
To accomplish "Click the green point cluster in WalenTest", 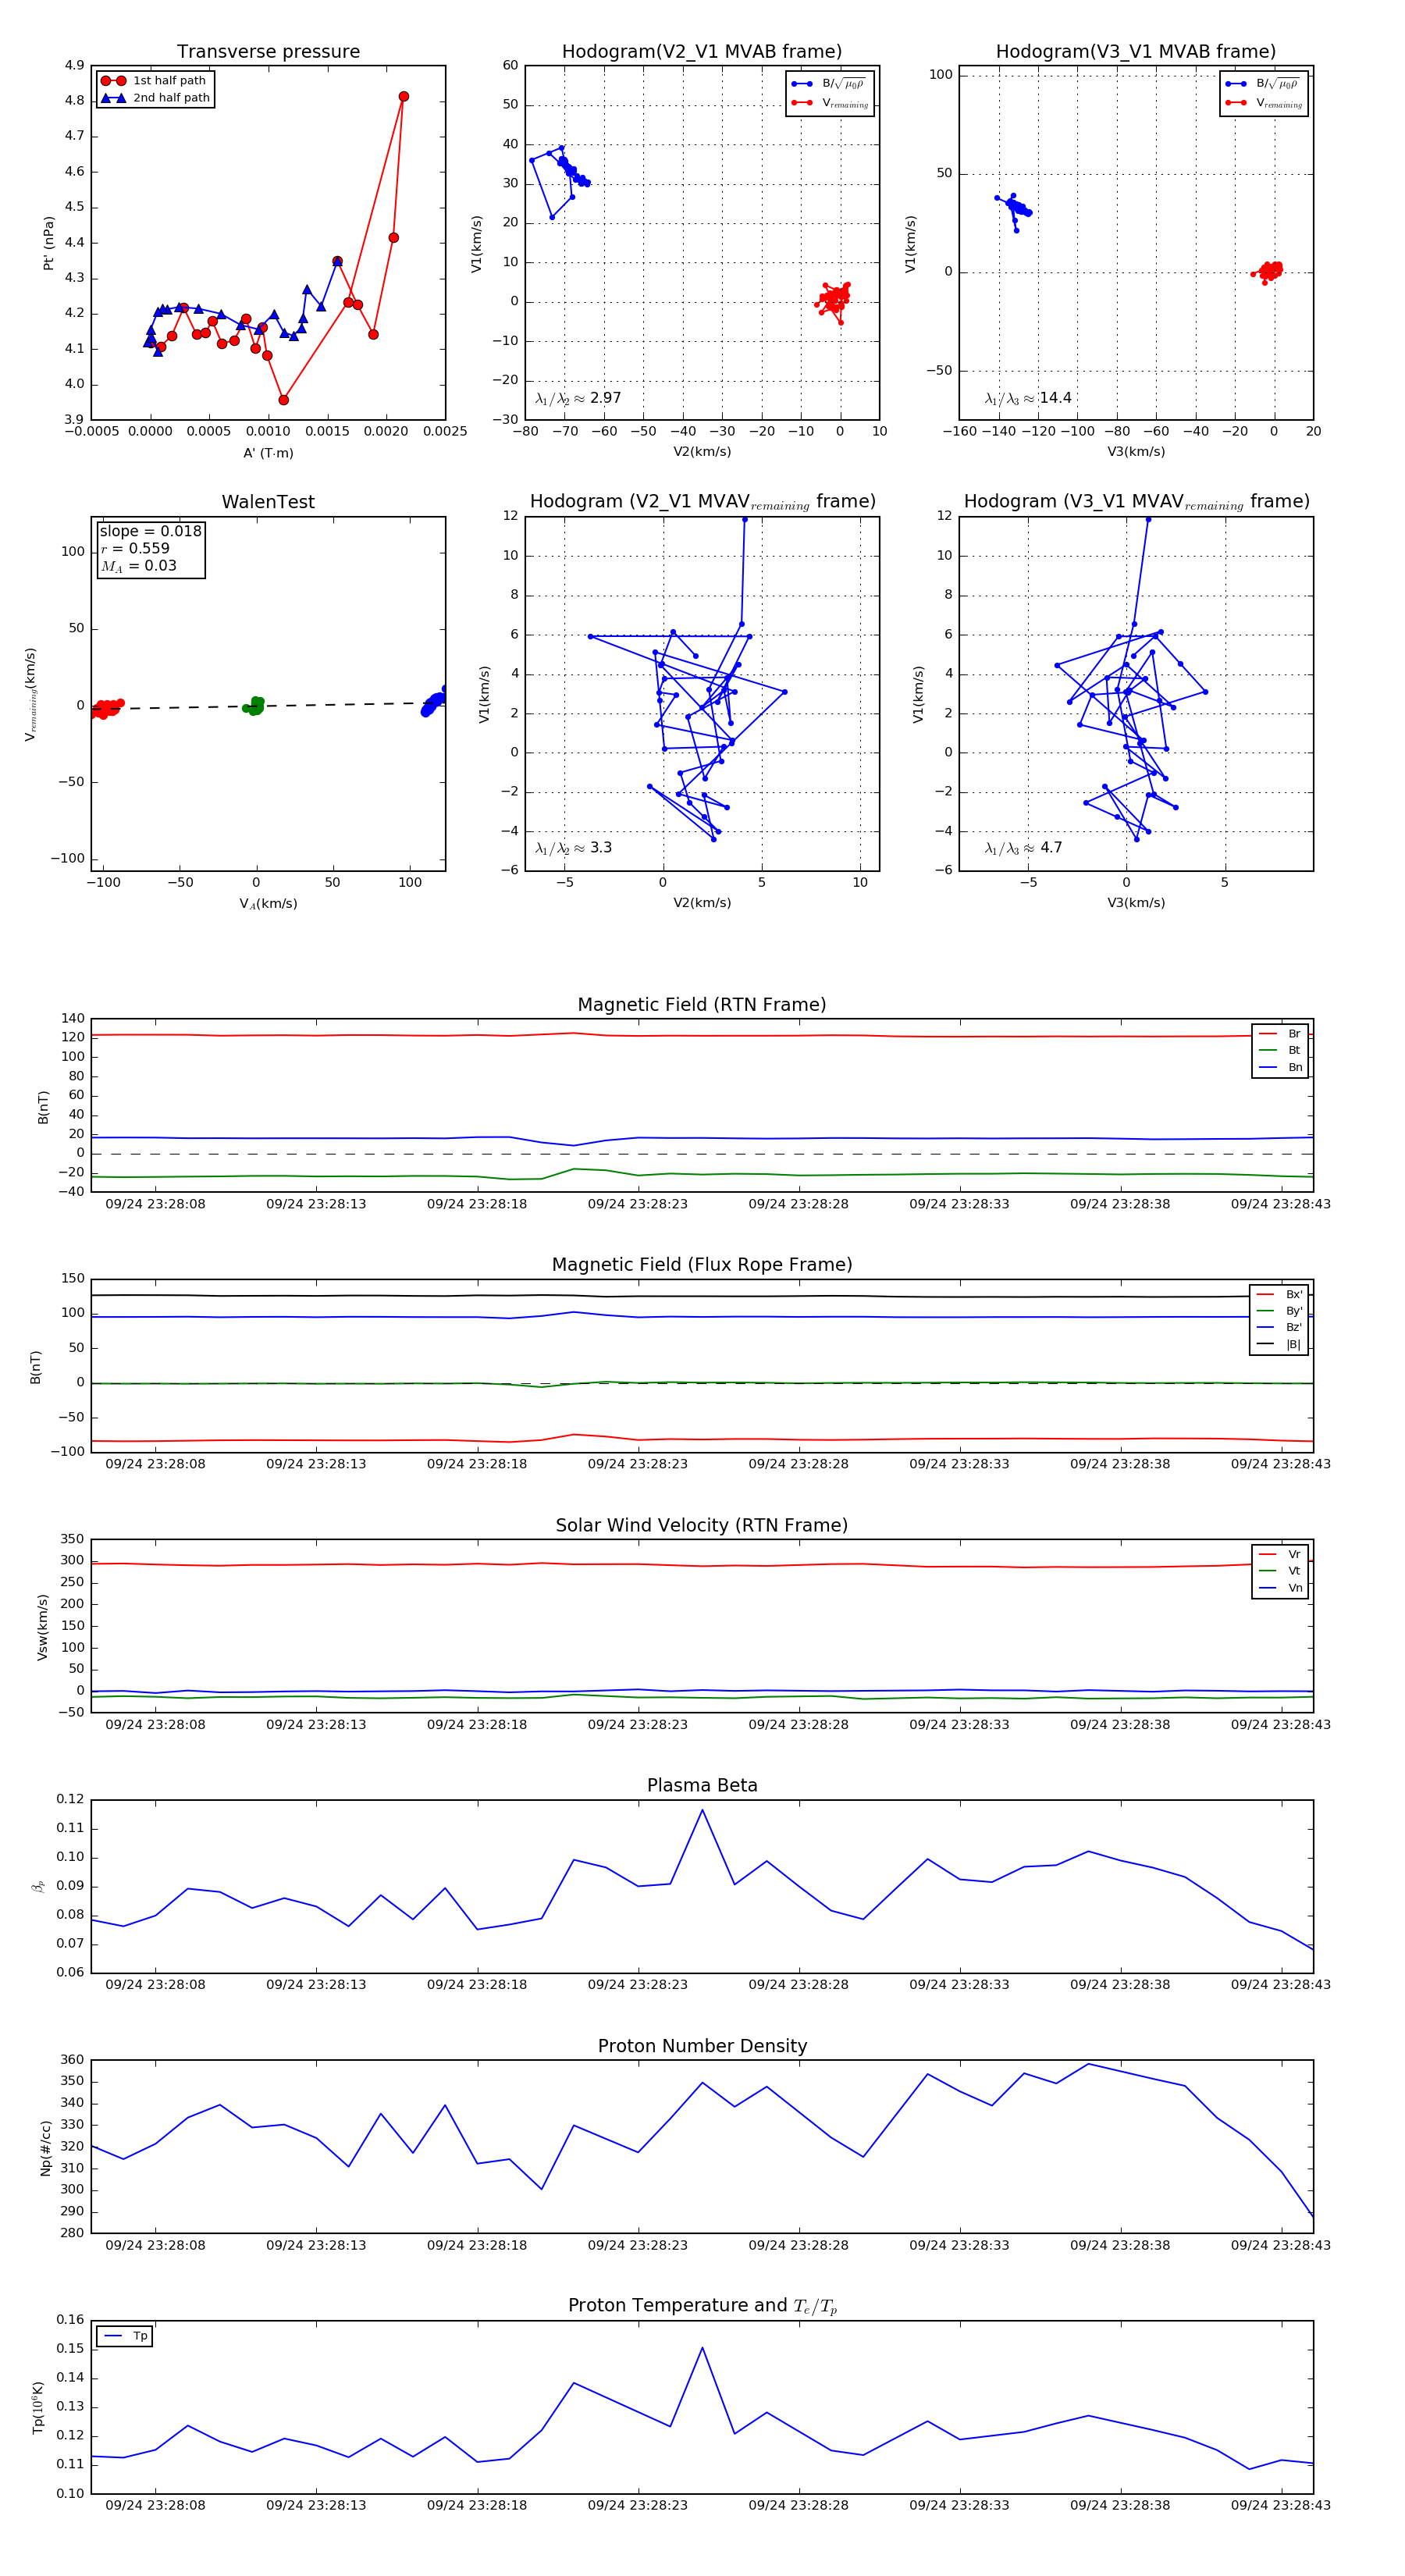I will coord(254,706).
